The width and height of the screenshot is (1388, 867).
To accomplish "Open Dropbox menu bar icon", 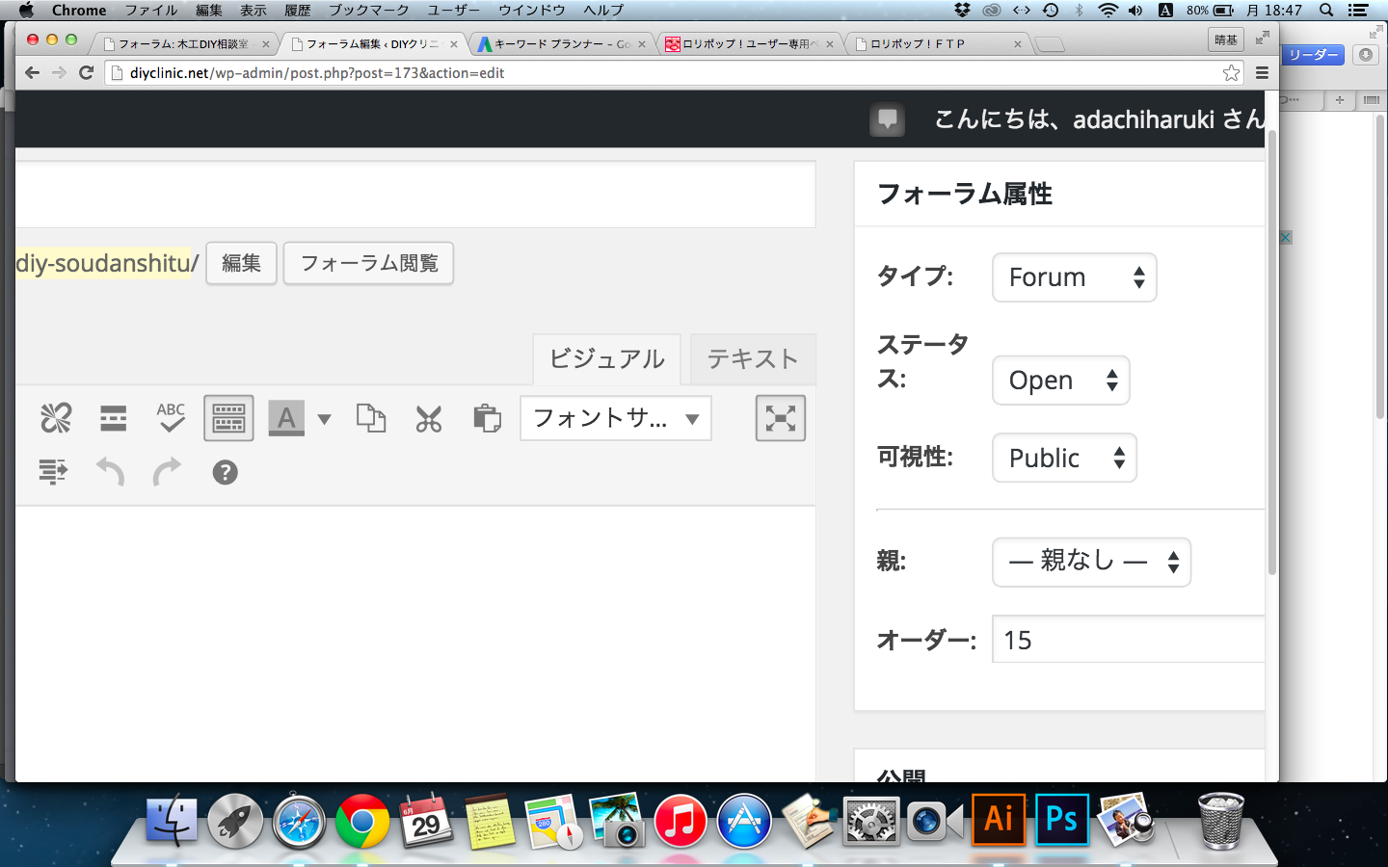I will (962, 10).
